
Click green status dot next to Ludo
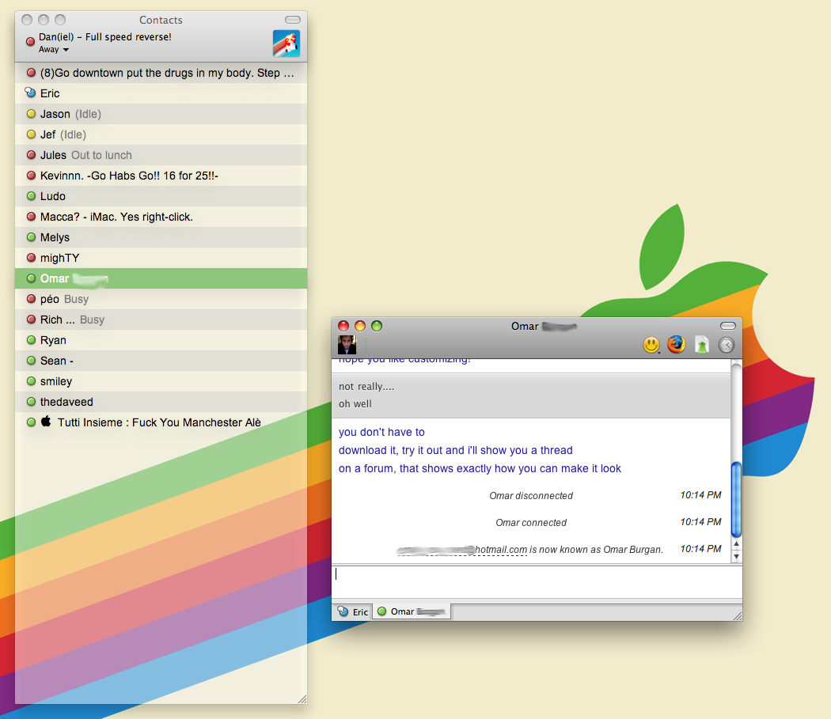pyautogui.click(x=32, y=196)
